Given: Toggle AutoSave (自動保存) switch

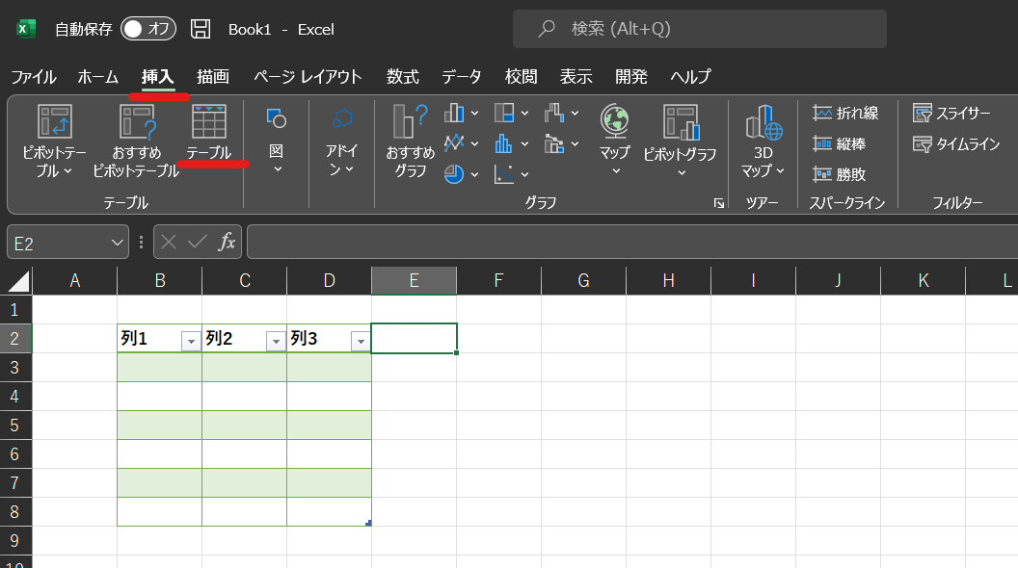Looking at the screenshot, I should (148, 29).
